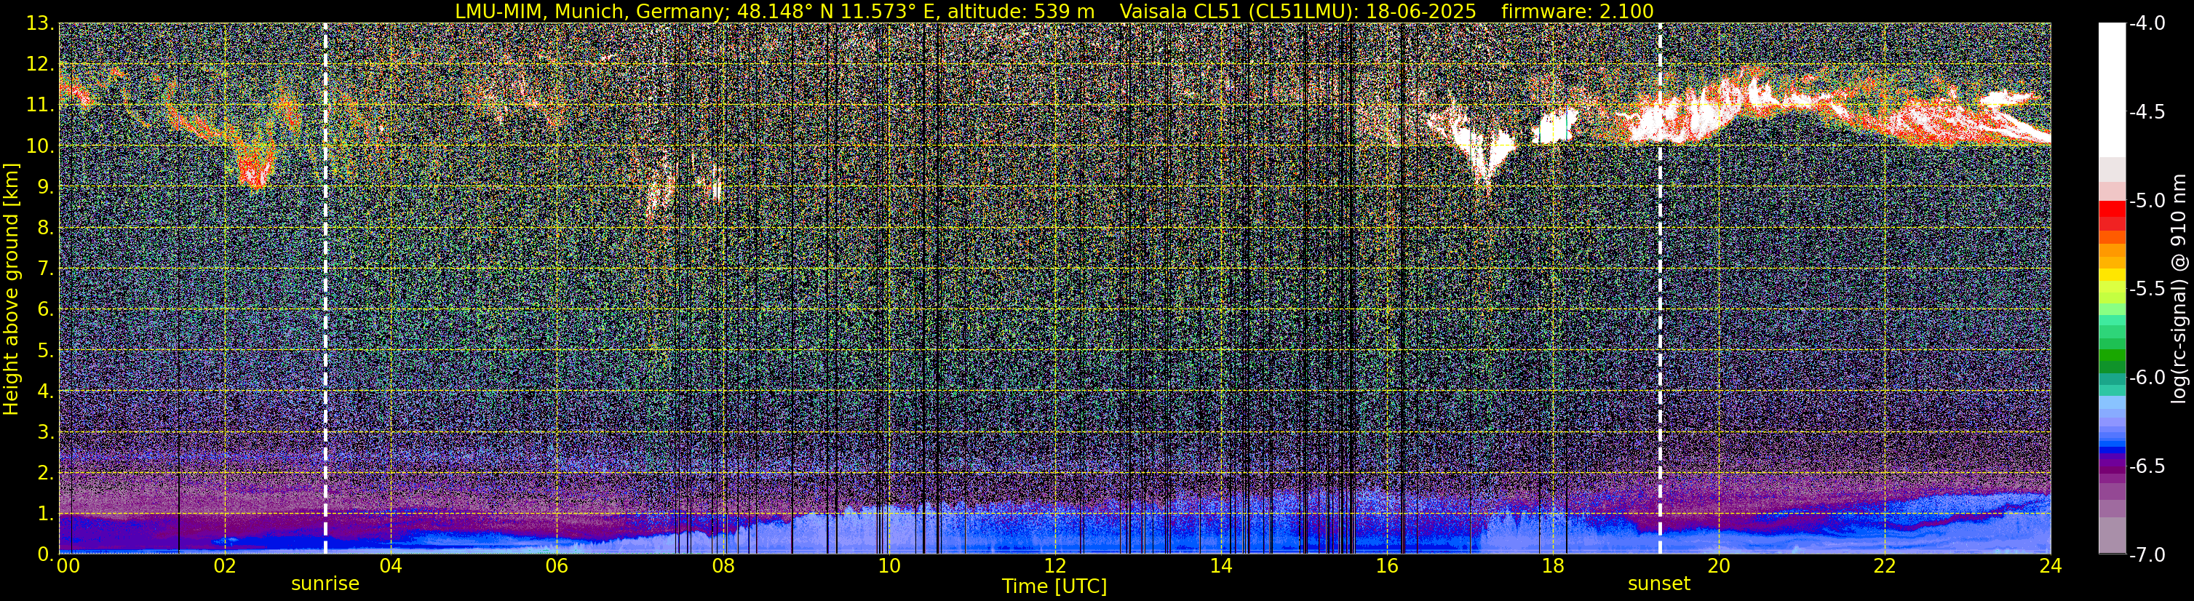Viewport: 2194px width, 601px height.
Task: Click the height axis tick label "9."
Action: click(46, 186)
